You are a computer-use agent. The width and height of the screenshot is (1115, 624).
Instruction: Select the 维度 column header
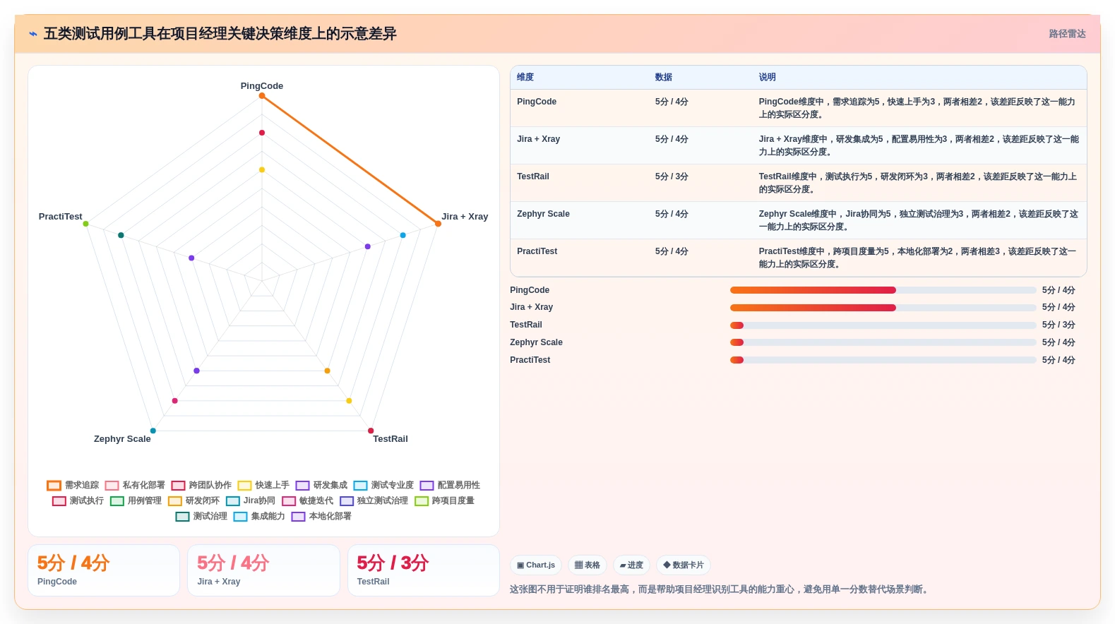(x=525, y=77)
